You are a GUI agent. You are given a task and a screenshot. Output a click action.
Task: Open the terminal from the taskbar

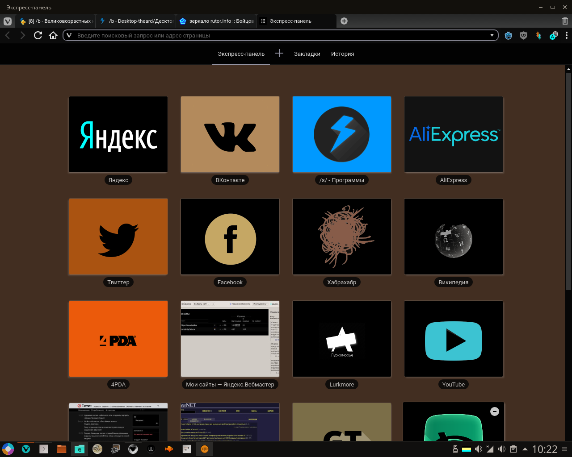(44, 449)
